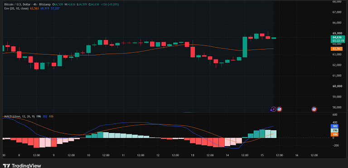This screenshot has width=348, height=168.
Task: Click date 15 on the time axis
Action: (x=262, y=155)
